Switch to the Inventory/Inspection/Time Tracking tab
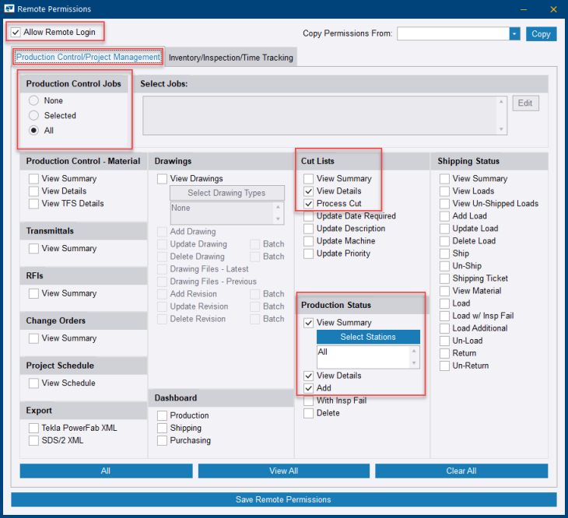 point(230,58)
